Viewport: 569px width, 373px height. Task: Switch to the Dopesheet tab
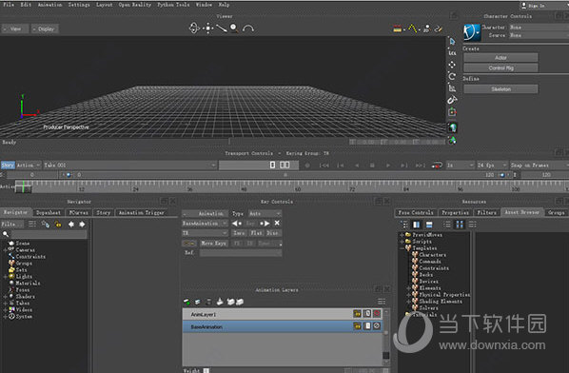(49, 212)
